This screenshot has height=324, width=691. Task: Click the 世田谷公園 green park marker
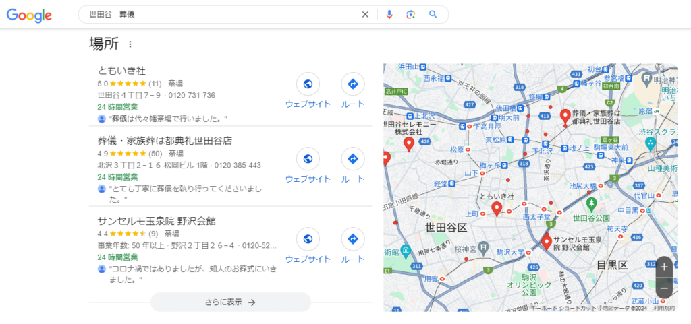pyautogui.click(x=591, y=204)
